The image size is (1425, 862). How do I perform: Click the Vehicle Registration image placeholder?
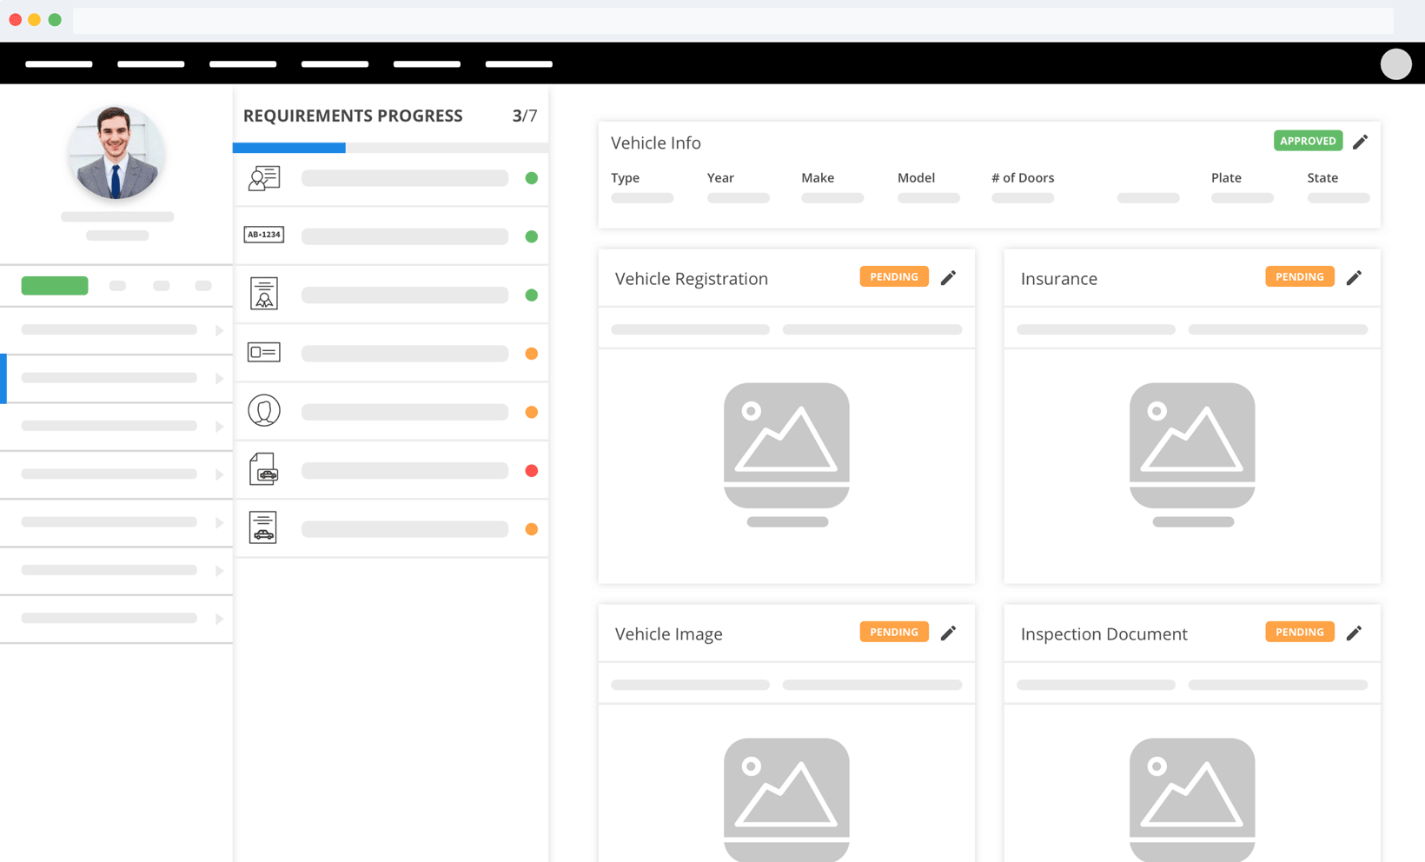[786, 445]
